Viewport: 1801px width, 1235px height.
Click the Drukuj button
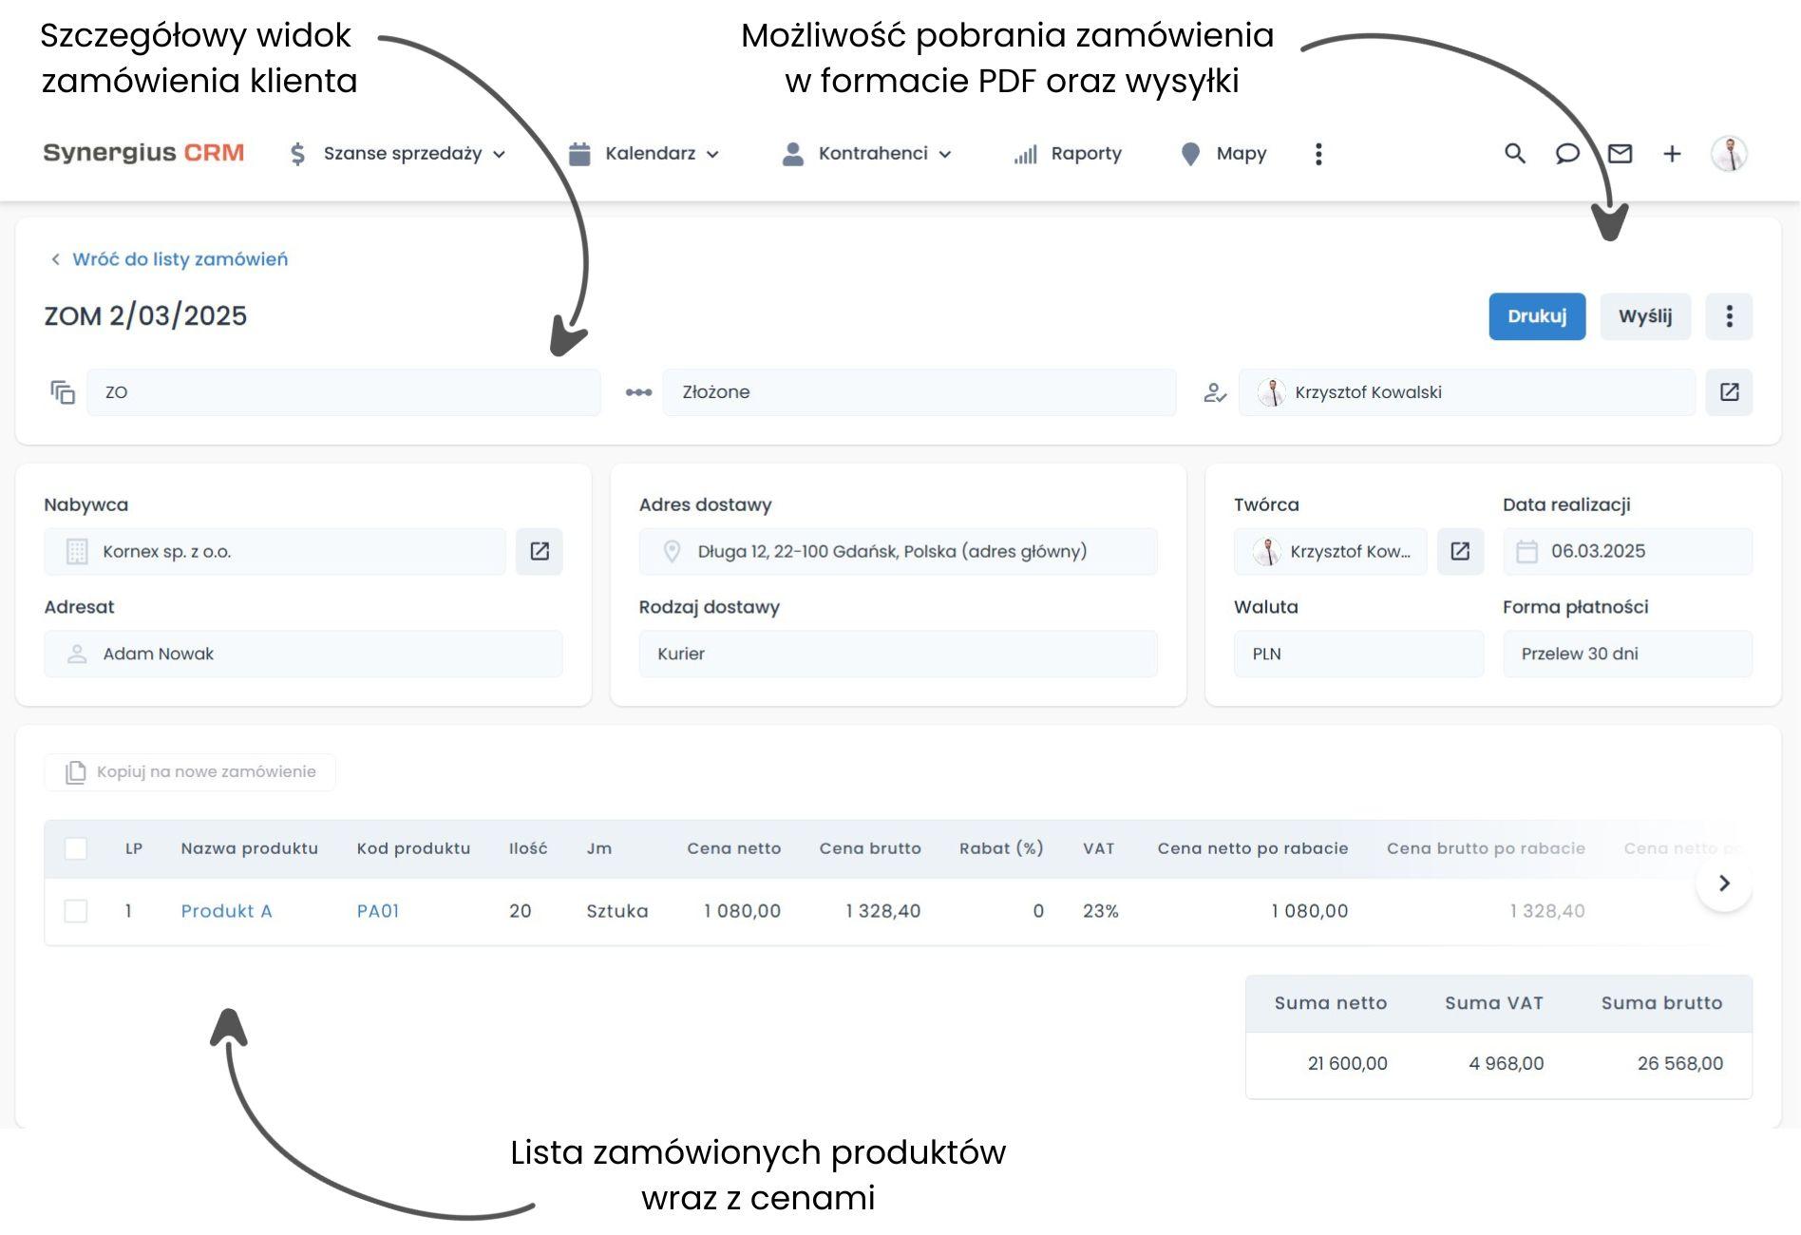click(1536, 316)
